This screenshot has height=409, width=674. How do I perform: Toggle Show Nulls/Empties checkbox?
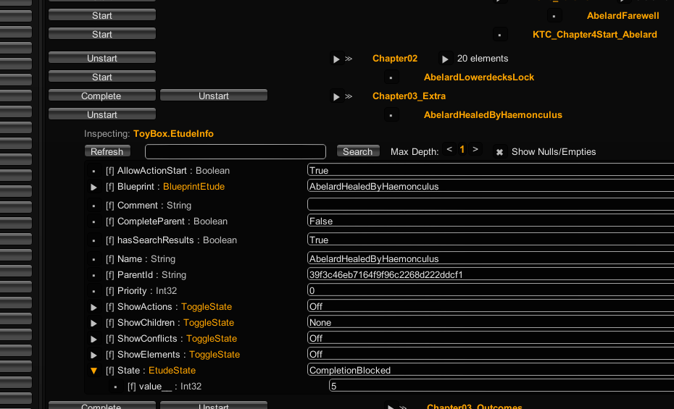click(x=499, y=152)
